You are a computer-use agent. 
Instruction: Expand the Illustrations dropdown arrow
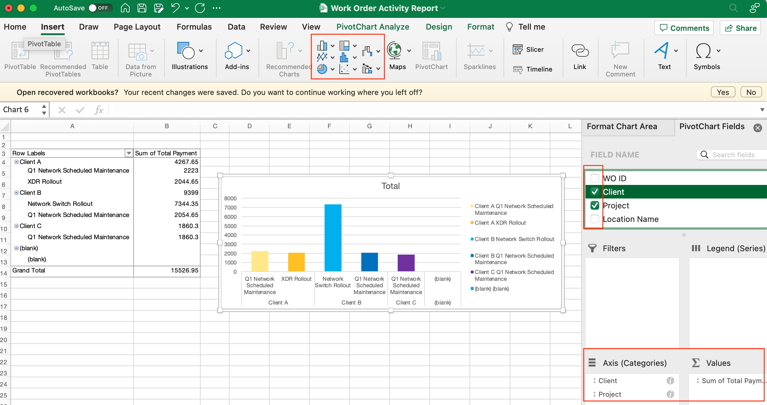point(201,51)
